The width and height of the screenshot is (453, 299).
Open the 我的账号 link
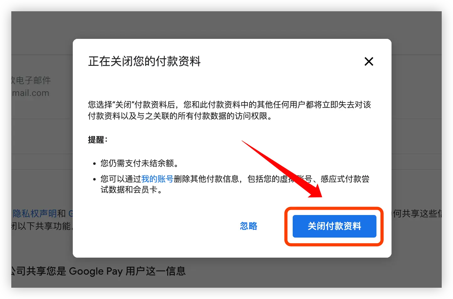157,179
